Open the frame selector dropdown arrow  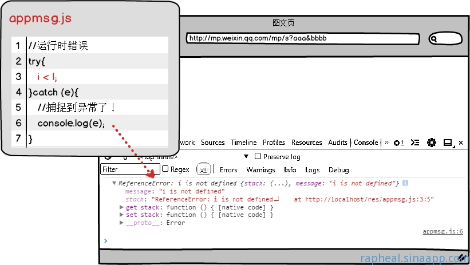246,156
